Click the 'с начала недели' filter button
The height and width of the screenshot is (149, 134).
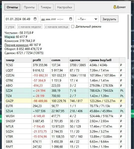pos(30,27)
